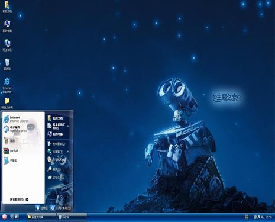The height and width of the screenshot is (222, 275).
Task: Open the Recycle Bin desktop icon
Action: point(7,65)
